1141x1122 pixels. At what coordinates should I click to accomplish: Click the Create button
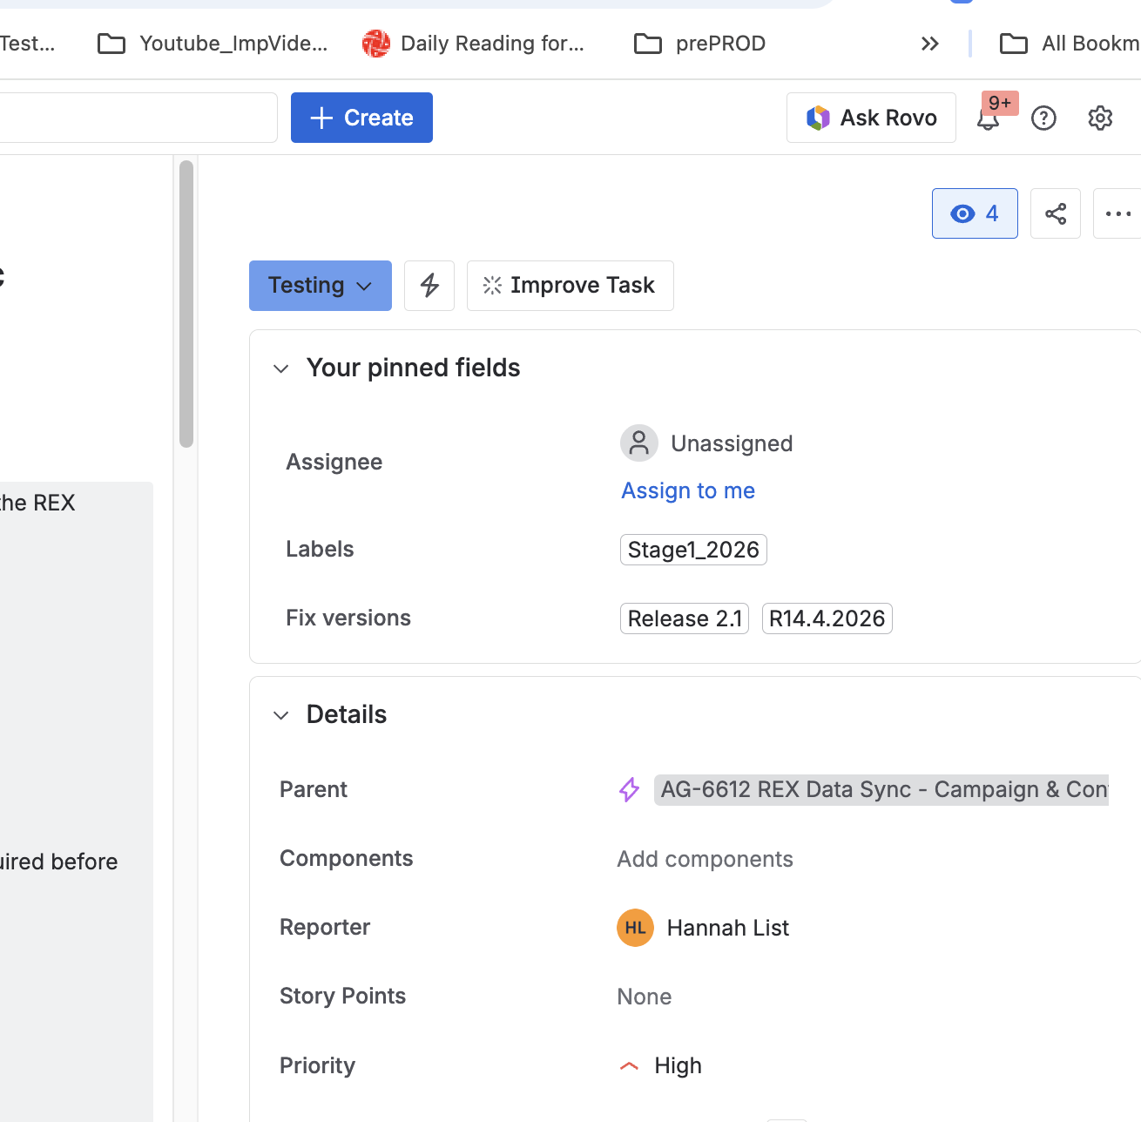(x=361, y=118)
